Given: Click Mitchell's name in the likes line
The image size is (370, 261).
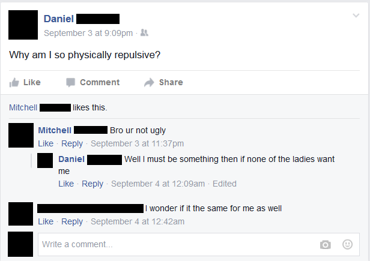Looking at the screenshot, I should (23, 107).
